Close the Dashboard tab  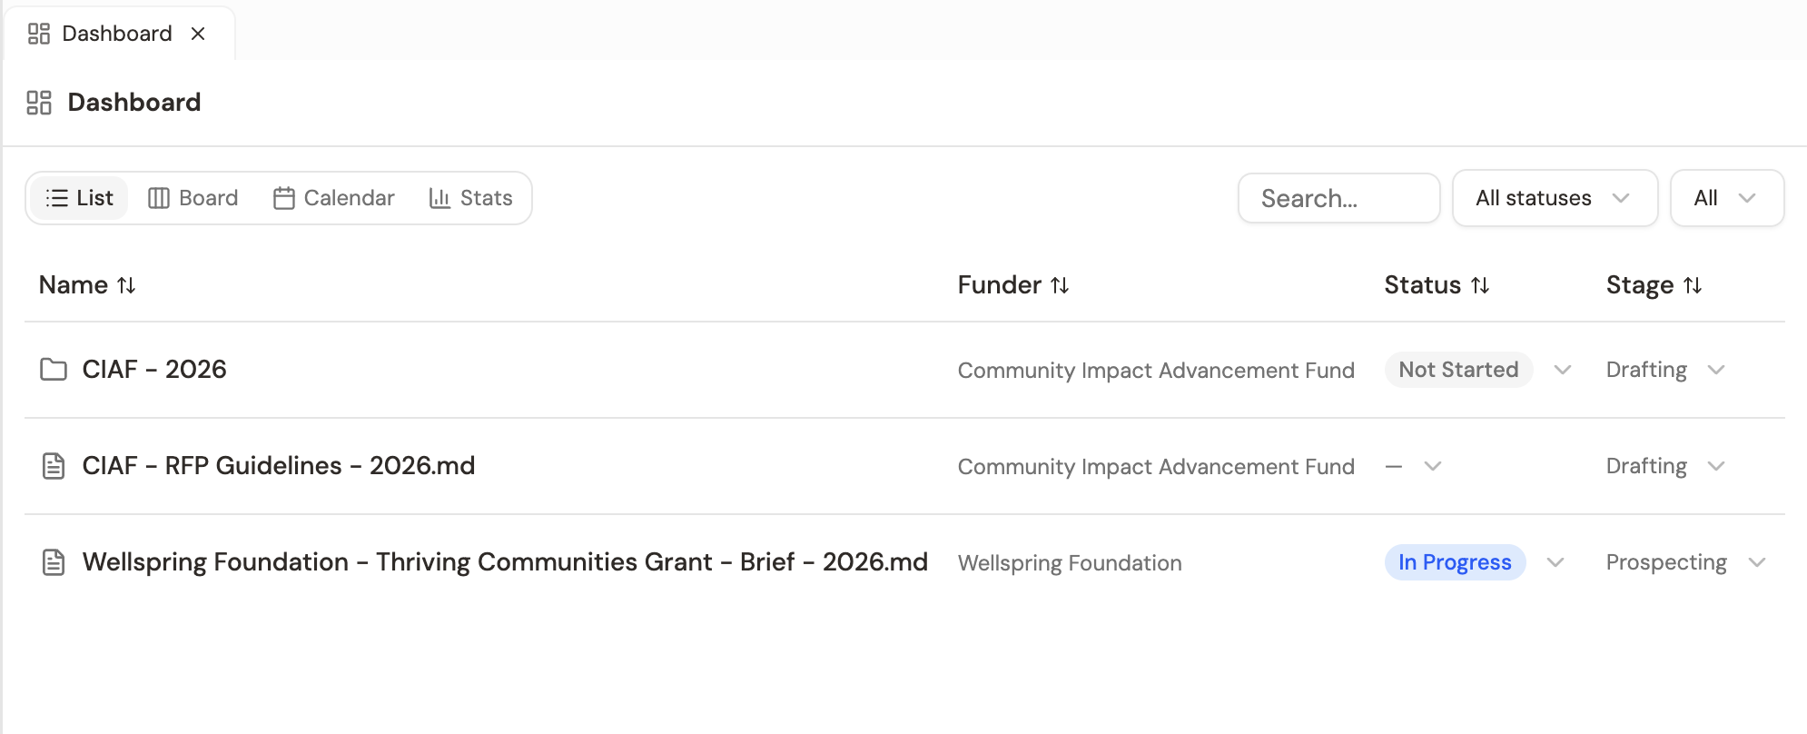199,34
